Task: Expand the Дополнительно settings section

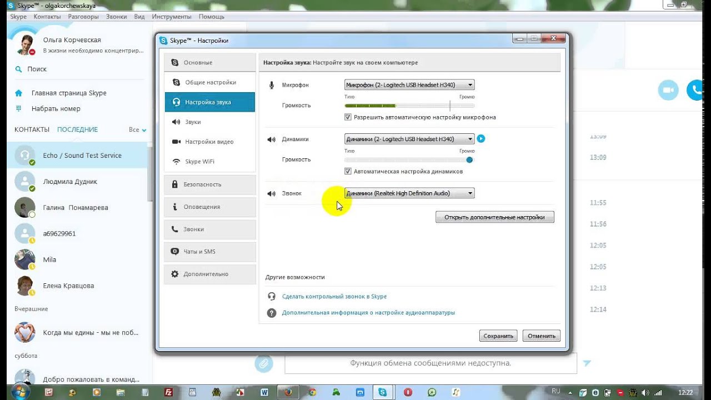Action: coord(210,274)
